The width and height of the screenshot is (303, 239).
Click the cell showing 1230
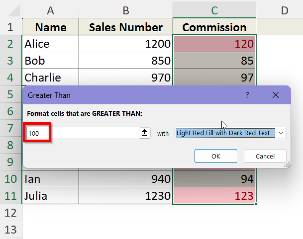coord(126,196)
